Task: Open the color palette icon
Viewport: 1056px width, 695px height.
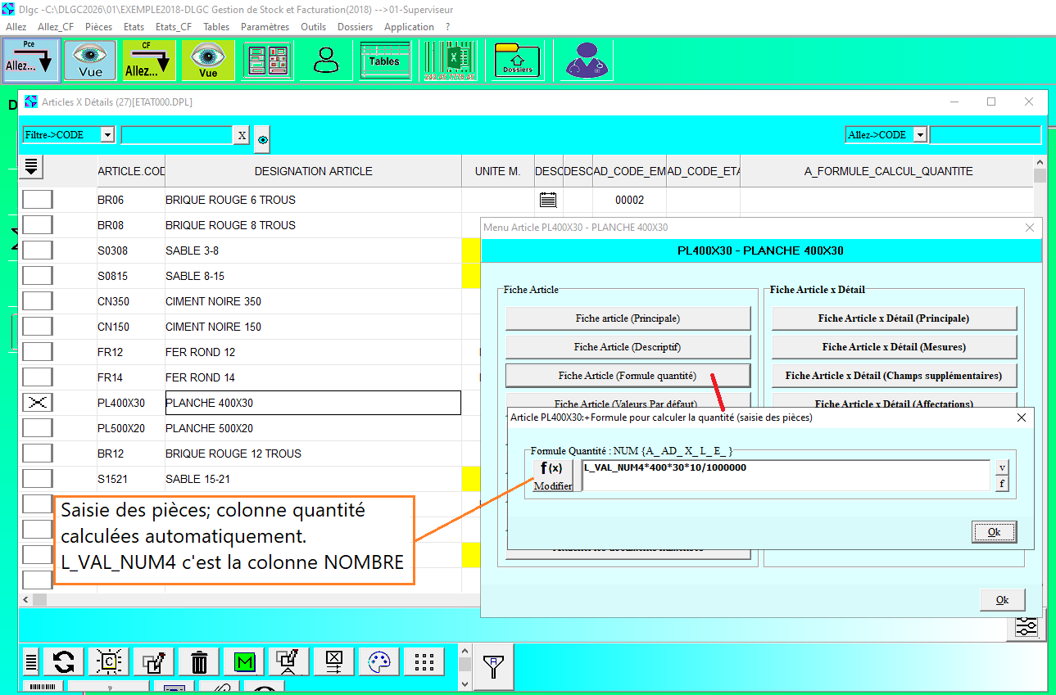Action: coord(379,661)
